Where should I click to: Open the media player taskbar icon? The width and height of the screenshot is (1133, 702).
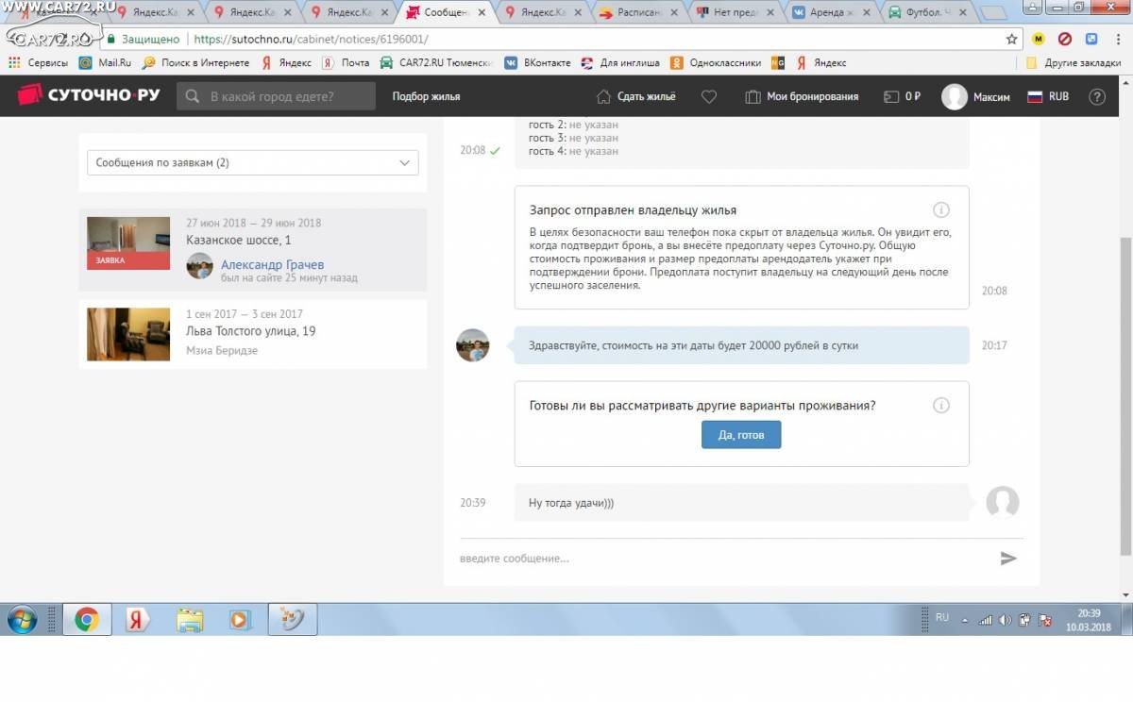[x=241, y=620]
